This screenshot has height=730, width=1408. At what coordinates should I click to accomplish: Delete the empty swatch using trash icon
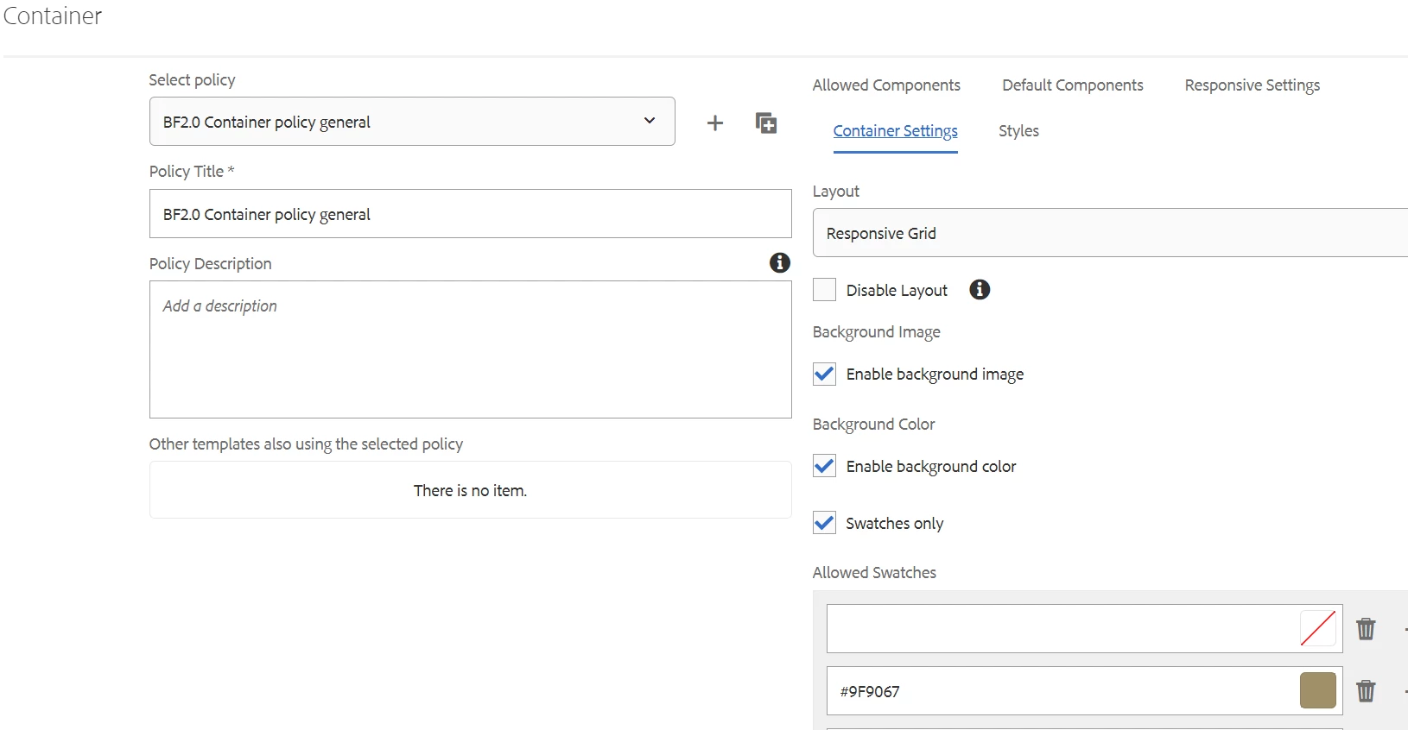(1366, 628)
